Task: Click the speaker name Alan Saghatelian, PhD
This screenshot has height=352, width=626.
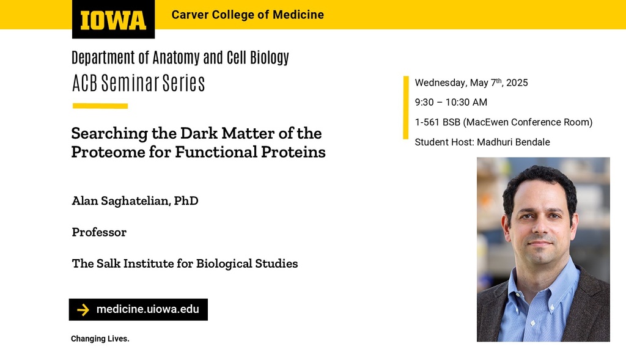Action: (135, 201)
